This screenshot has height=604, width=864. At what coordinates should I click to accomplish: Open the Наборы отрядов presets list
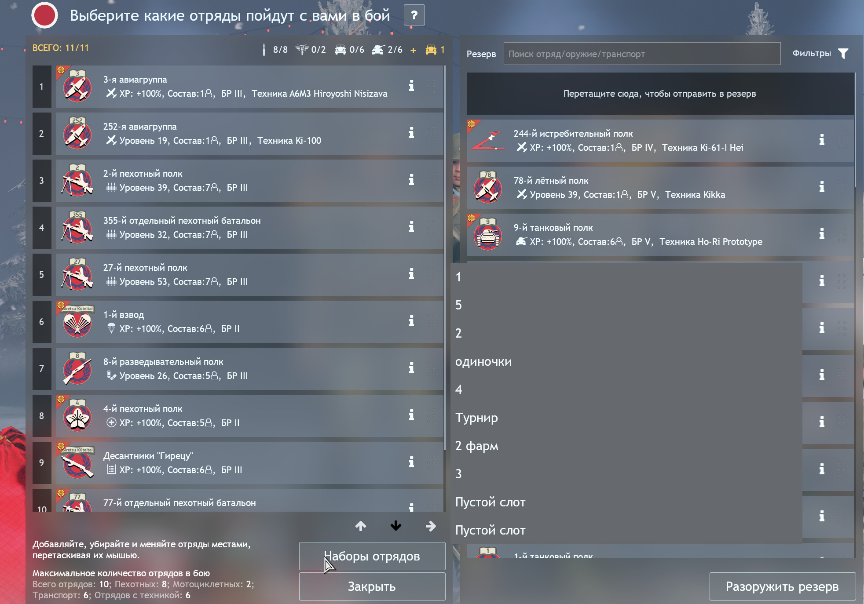[372, 556]
